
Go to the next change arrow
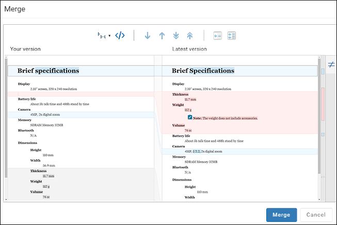[148, 36]
